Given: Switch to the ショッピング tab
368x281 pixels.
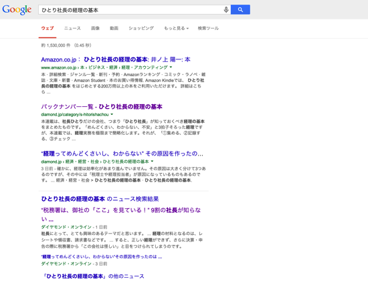Looking at the screenshot, I should (x=141, y=28).
